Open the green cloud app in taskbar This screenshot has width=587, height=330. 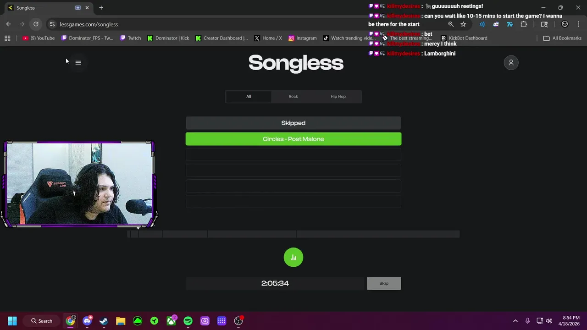[138, 321]
